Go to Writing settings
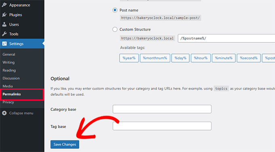 [x=8, y=62]
